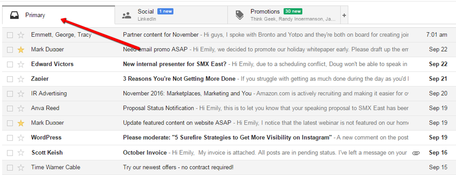Open Update featured content on website email

click(177, 123)
